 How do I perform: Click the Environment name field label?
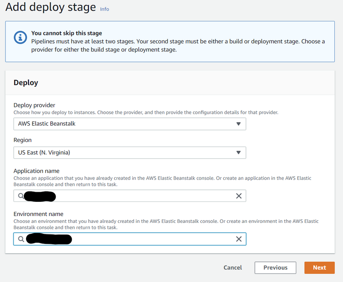(38, 214)
